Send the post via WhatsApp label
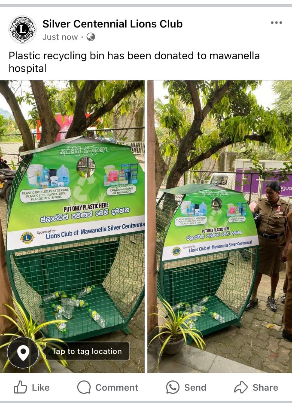Image resolution: width=292 pixels, height=403 pixels. tap(195, 388)
